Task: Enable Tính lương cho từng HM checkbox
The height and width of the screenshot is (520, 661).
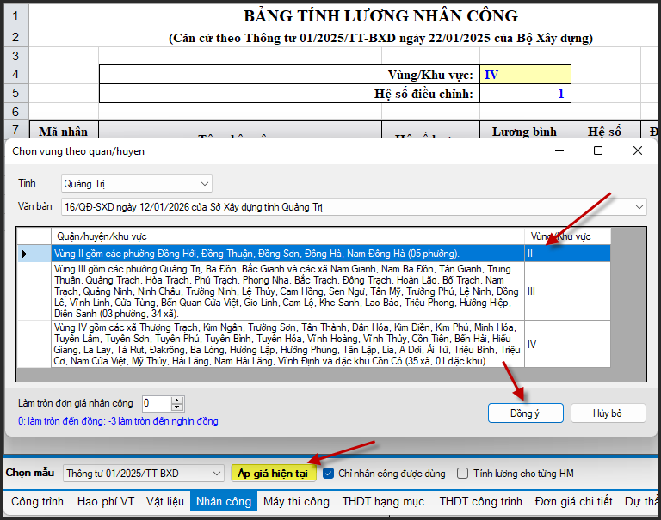Action: click(x=463, y=474)
